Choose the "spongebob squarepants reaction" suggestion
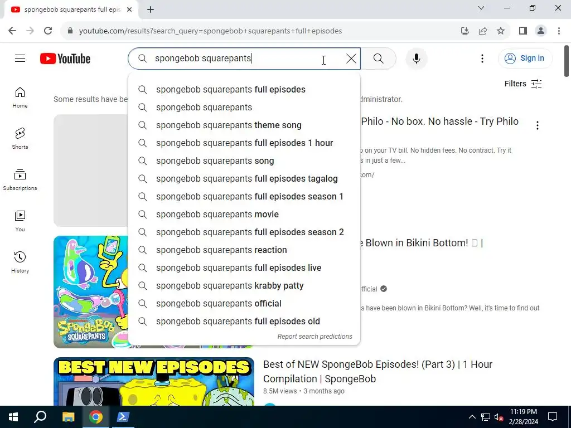 (x=244, y=250)
